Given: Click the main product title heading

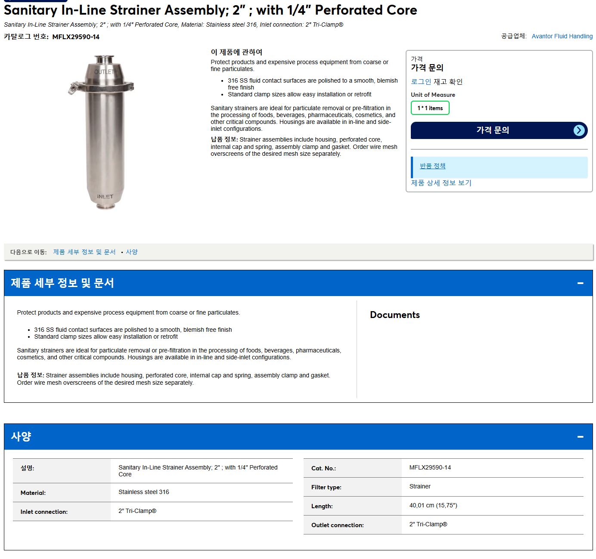Looking at the screenshot, I should click(x=211, y=10).
